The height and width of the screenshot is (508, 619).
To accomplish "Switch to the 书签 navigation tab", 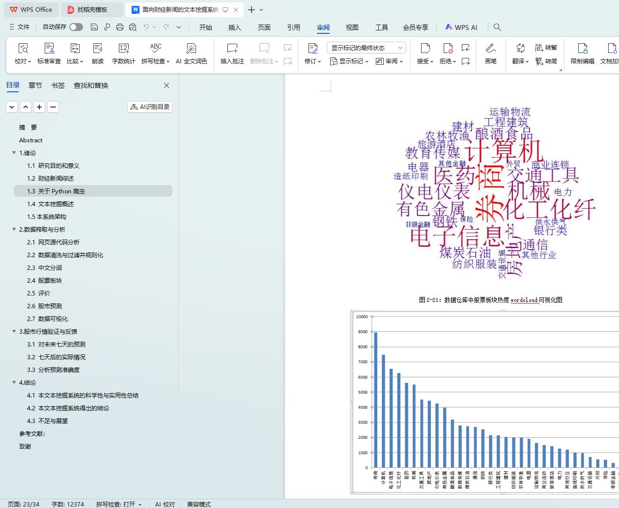I will [58, 85].
